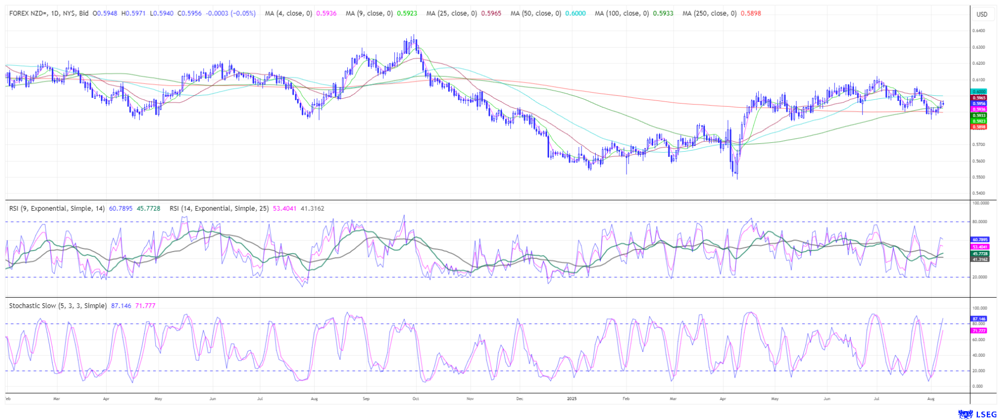
Task: Click the blue 0.5956 last price tag
Action: (x=978, y=104)
